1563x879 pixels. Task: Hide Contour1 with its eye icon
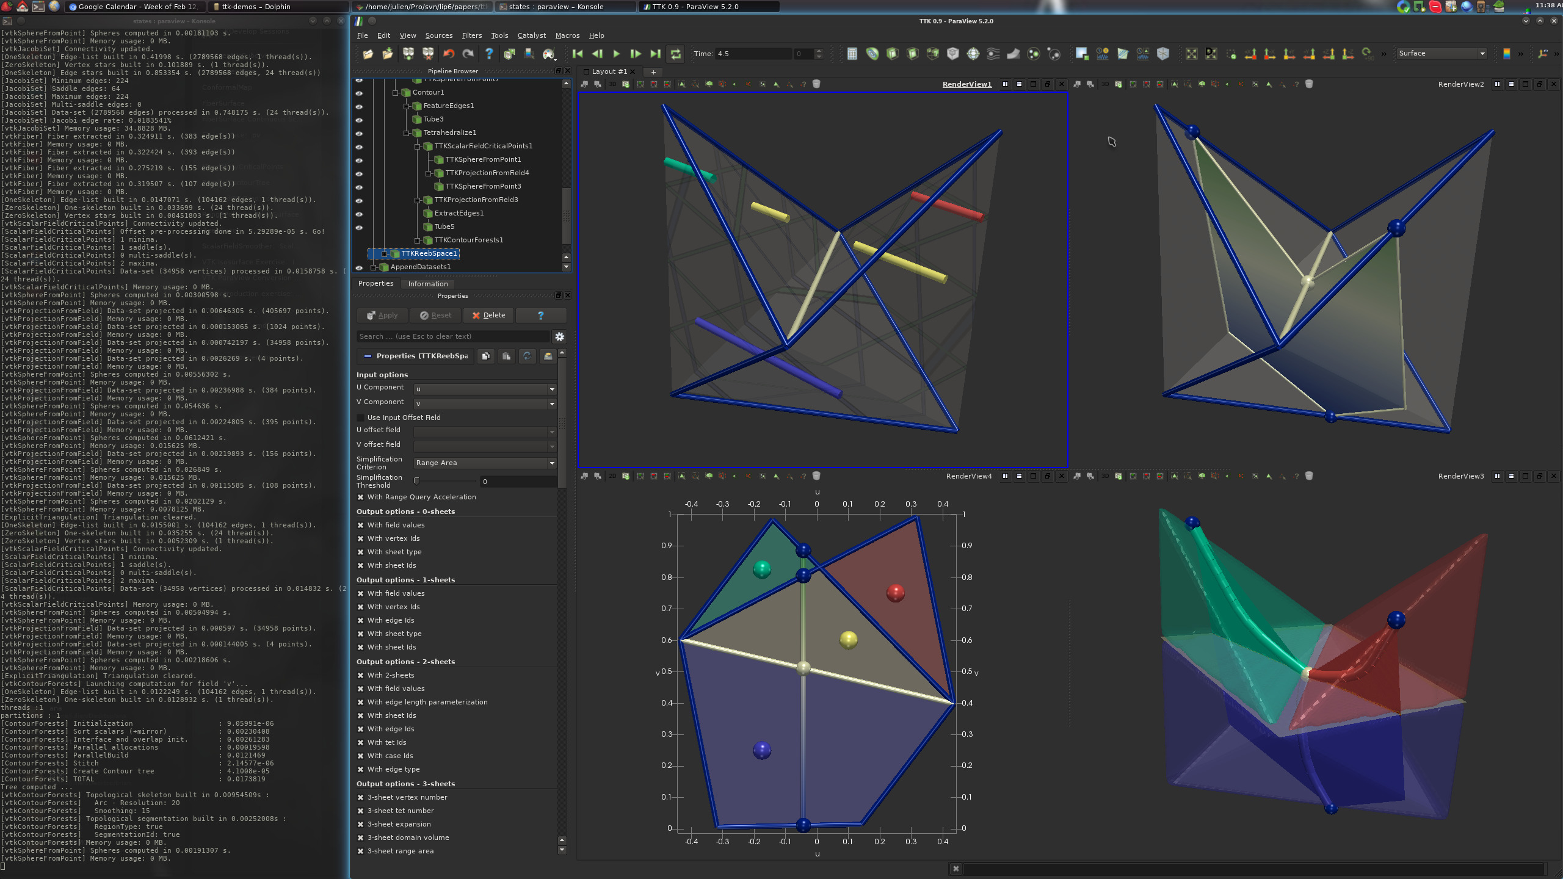[x=359, y=93]
